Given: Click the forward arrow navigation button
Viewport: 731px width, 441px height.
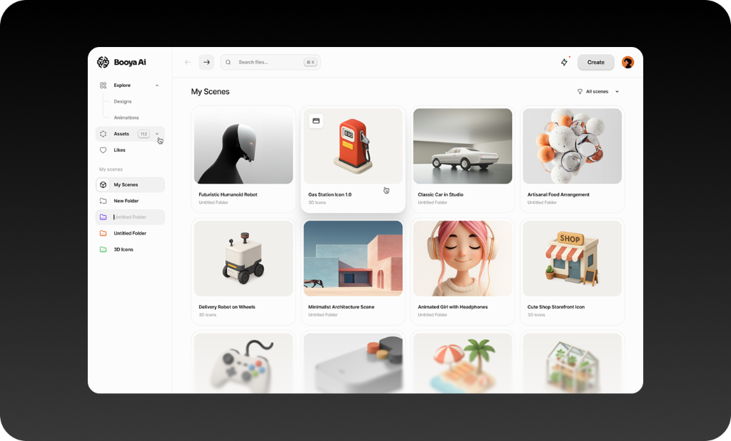Looking at the screenshot, I should pyautogui.click(x=206, y=62).
